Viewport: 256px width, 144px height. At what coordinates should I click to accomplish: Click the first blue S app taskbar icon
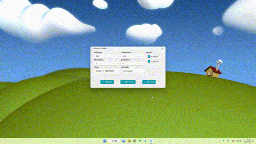coord(146,141)
